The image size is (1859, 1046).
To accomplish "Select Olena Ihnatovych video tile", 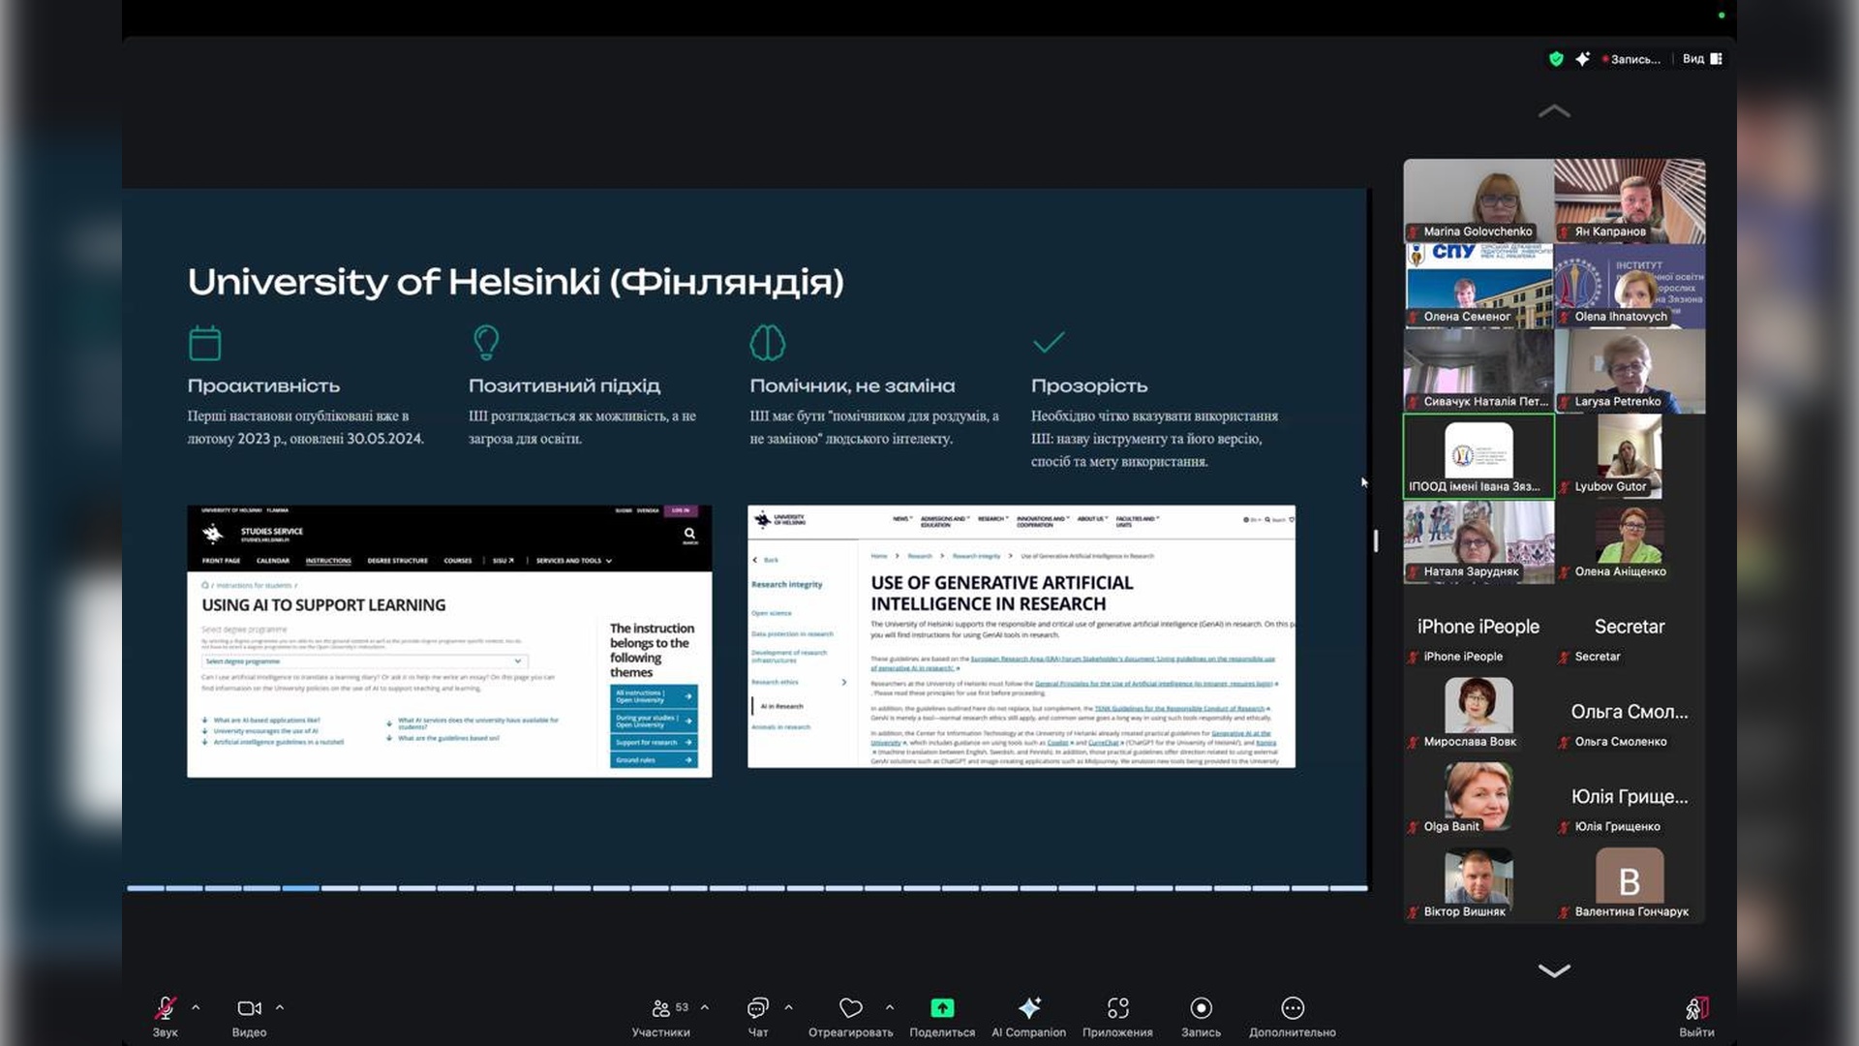I will tap(1630, 286).
